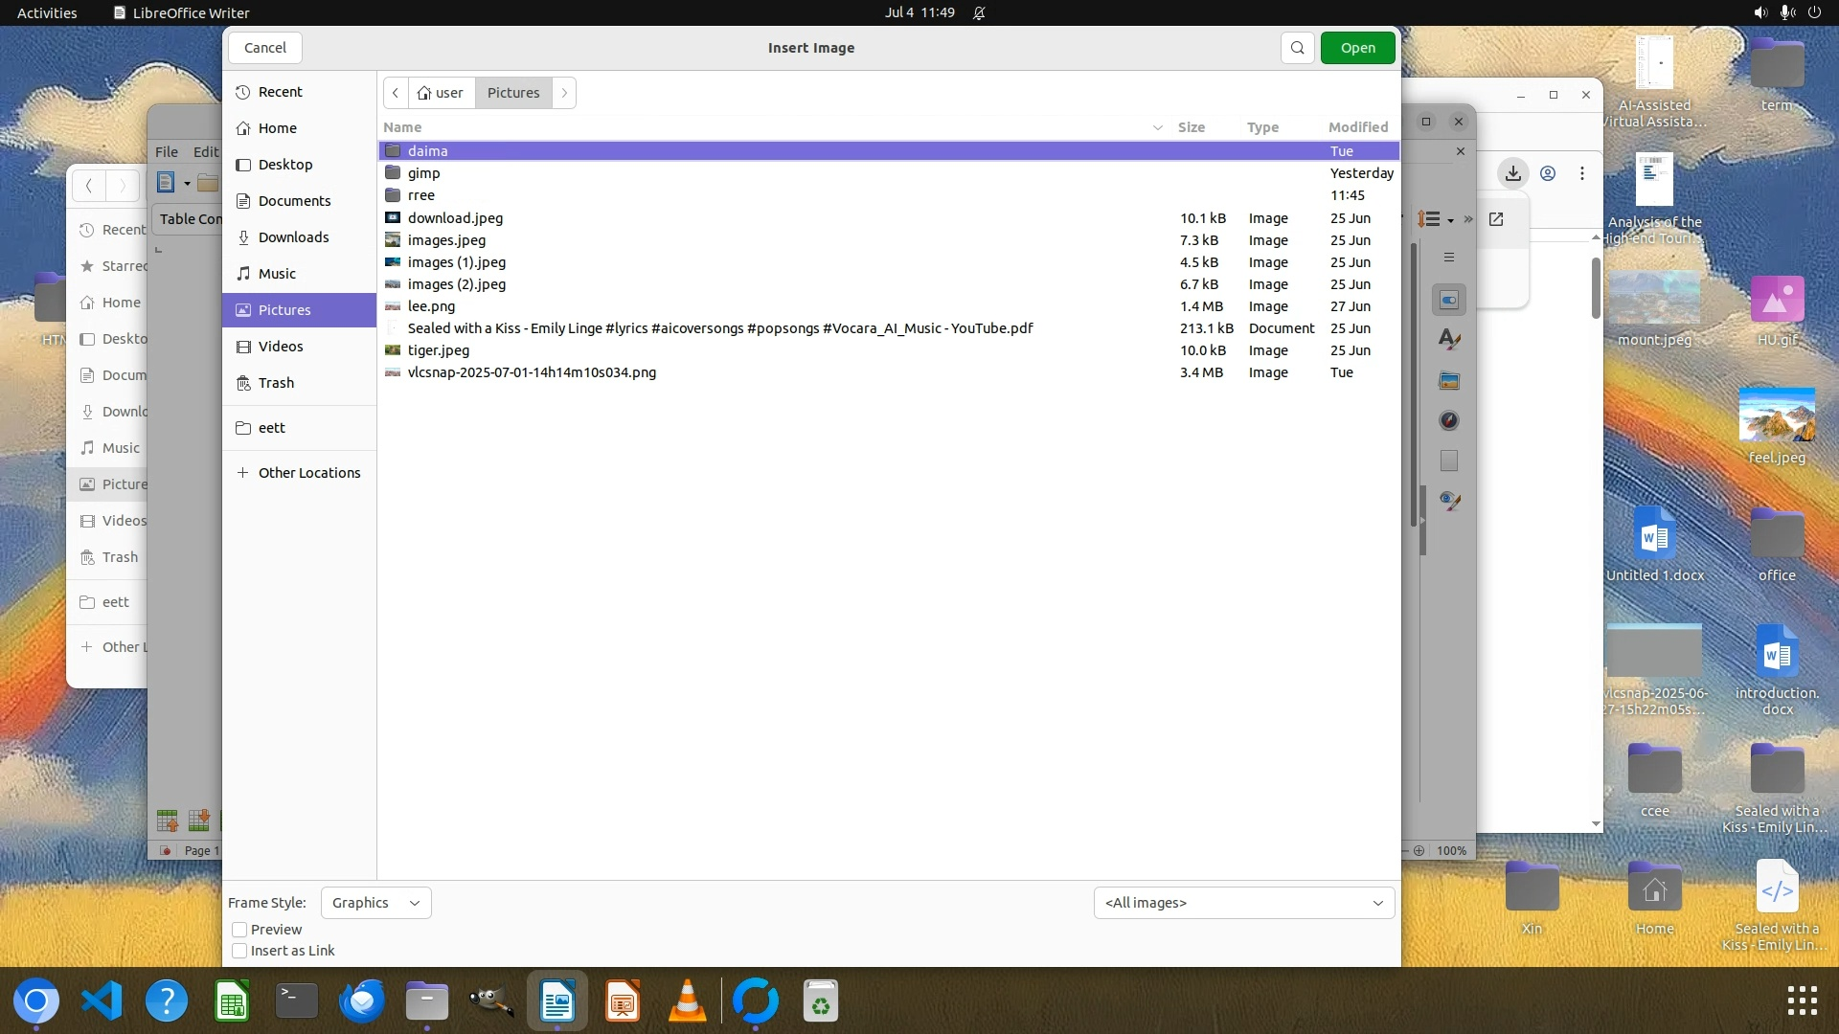
Task: Enable the Preview checkbox
Action: [240, 930]
